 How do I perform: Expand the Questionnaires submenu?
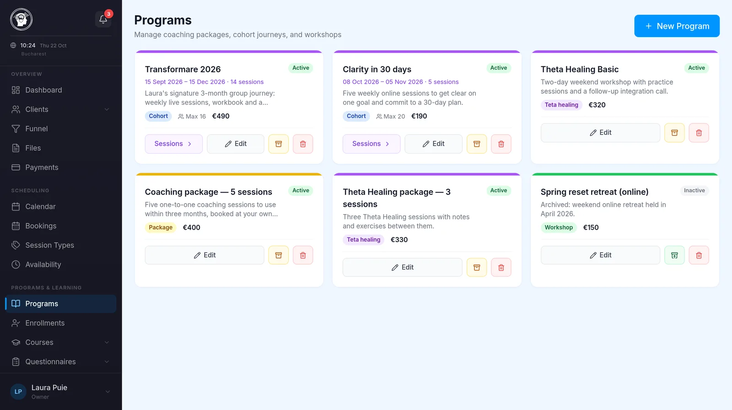[107, 361]
